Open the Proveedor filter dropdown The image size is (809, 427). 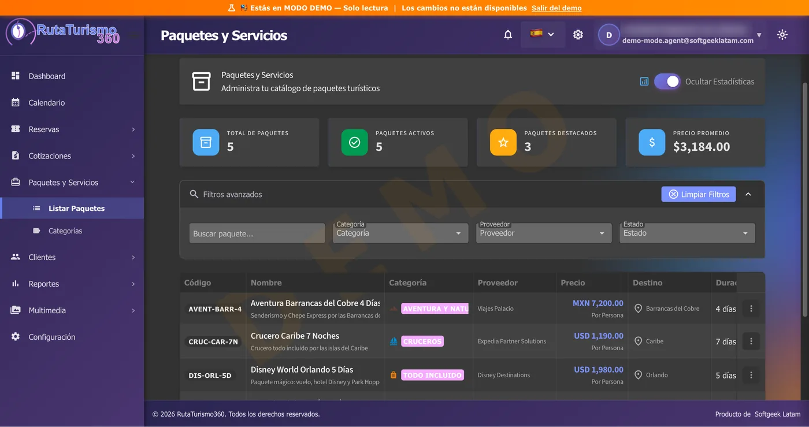[x=544, y=233]
